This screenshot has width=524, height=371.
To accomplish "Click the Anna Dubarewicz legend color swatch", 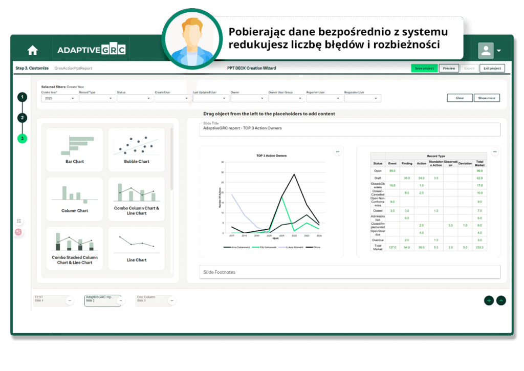I will pos(227,247).
